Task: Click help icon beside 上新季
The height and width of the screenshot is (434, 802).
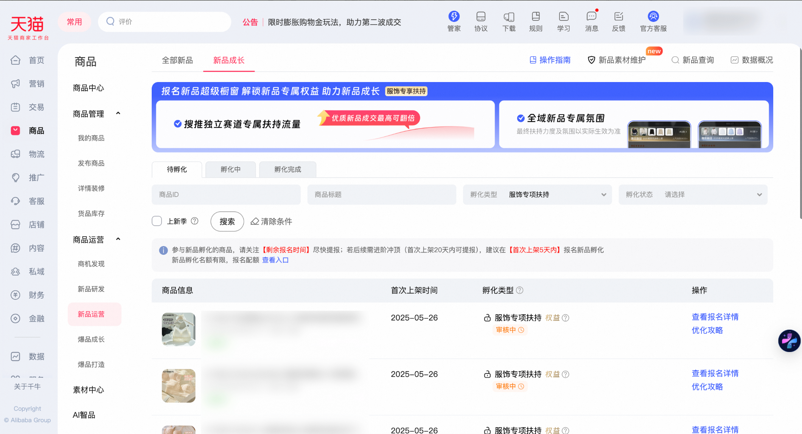Action: pyautogui.click(x=194, y=221)
